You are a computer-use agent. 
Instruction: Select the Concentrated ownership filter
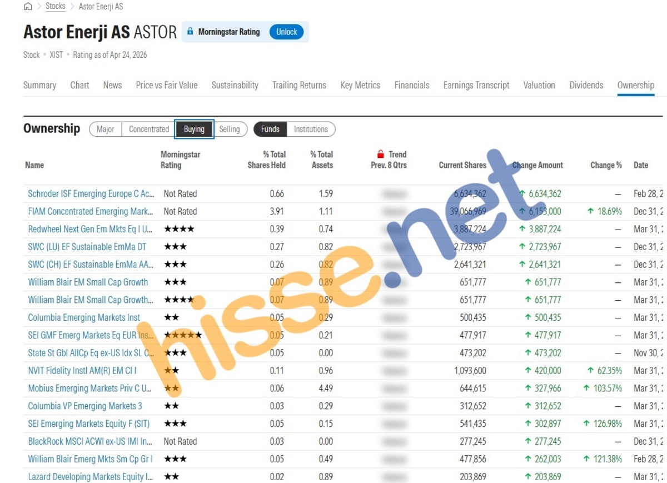click(149, 129)
